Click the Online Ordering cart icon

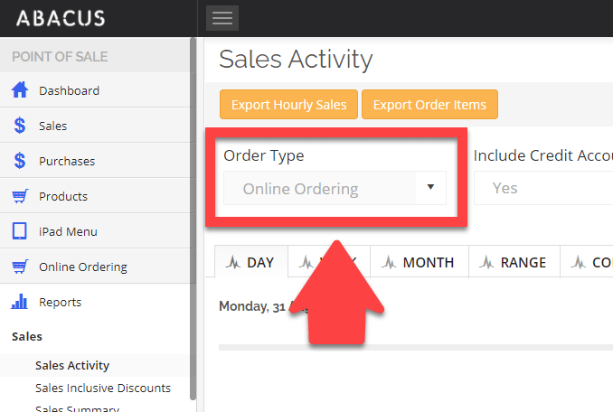(x=19, y=267)
